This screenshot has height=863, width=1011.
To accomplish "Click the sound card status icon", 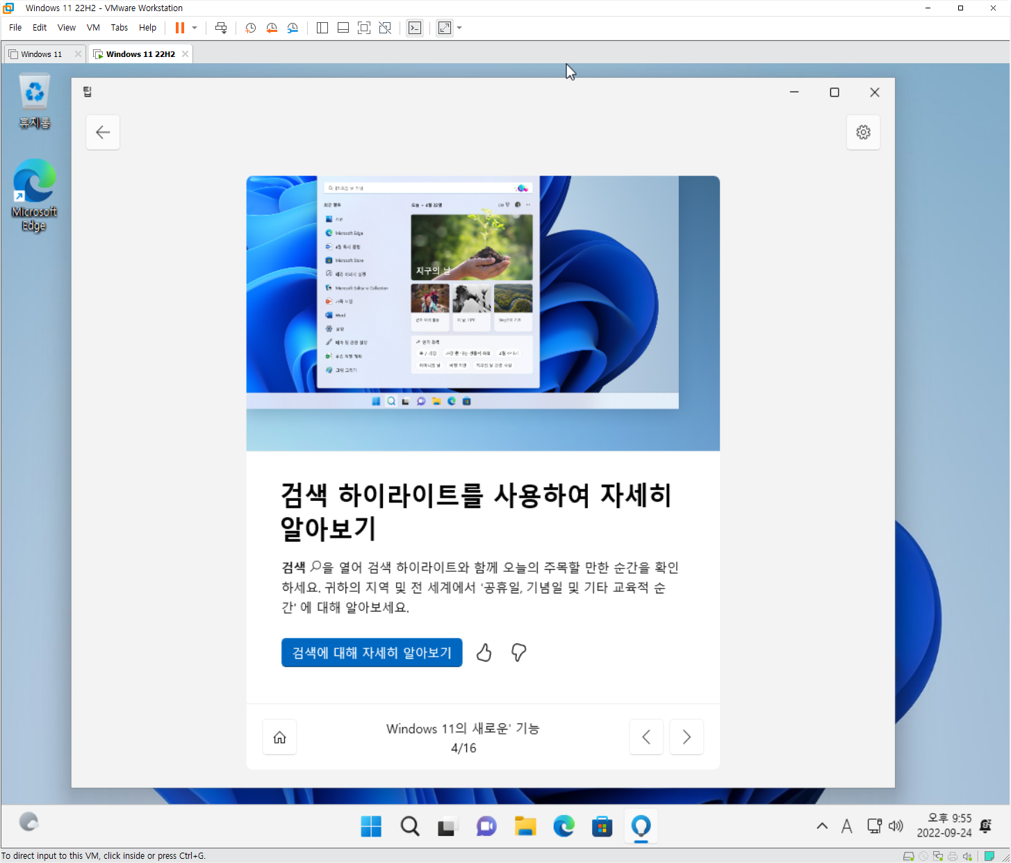I will point(967,856).
